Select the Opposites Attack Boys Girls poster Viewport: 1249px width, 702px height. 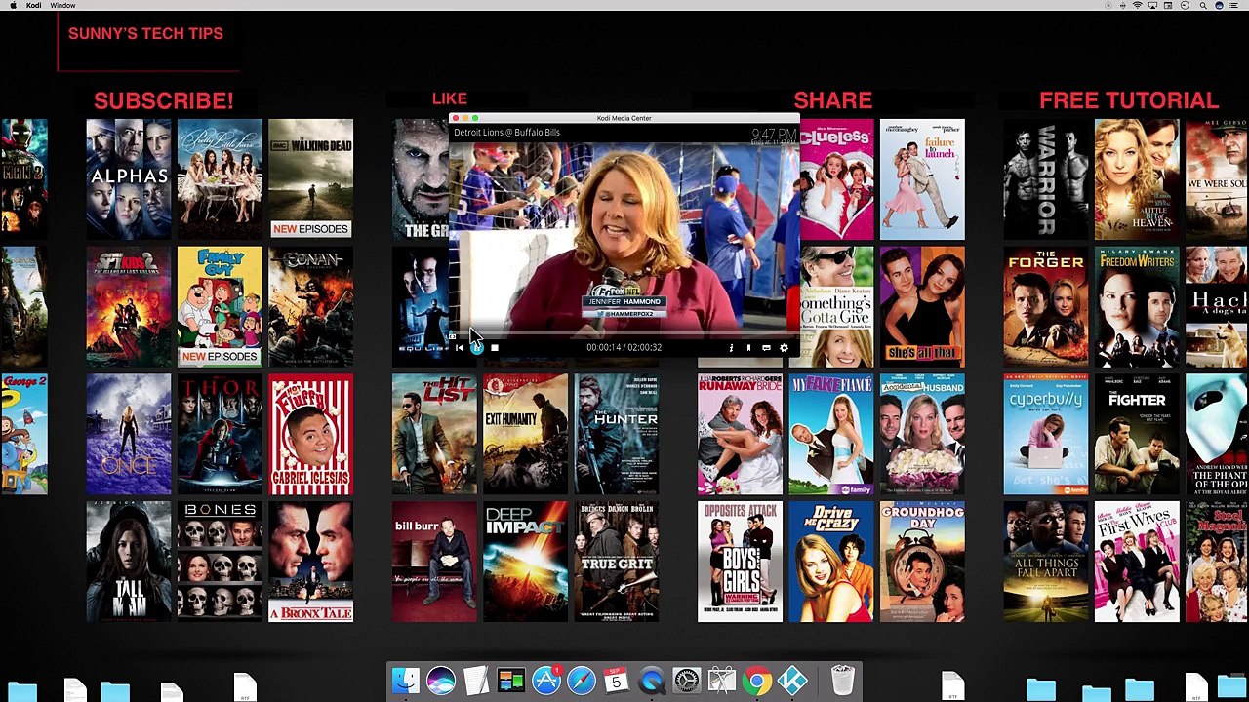(740, 562)
